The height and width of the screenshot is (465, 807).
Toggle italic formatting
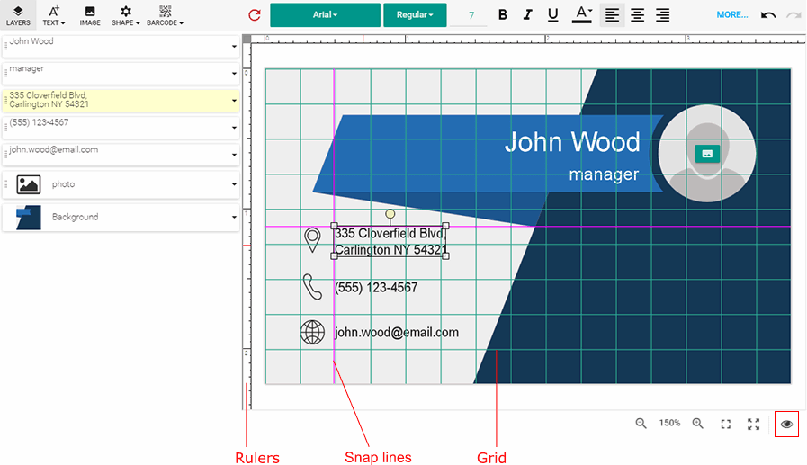pyautogui.click(x=527, y=15)
